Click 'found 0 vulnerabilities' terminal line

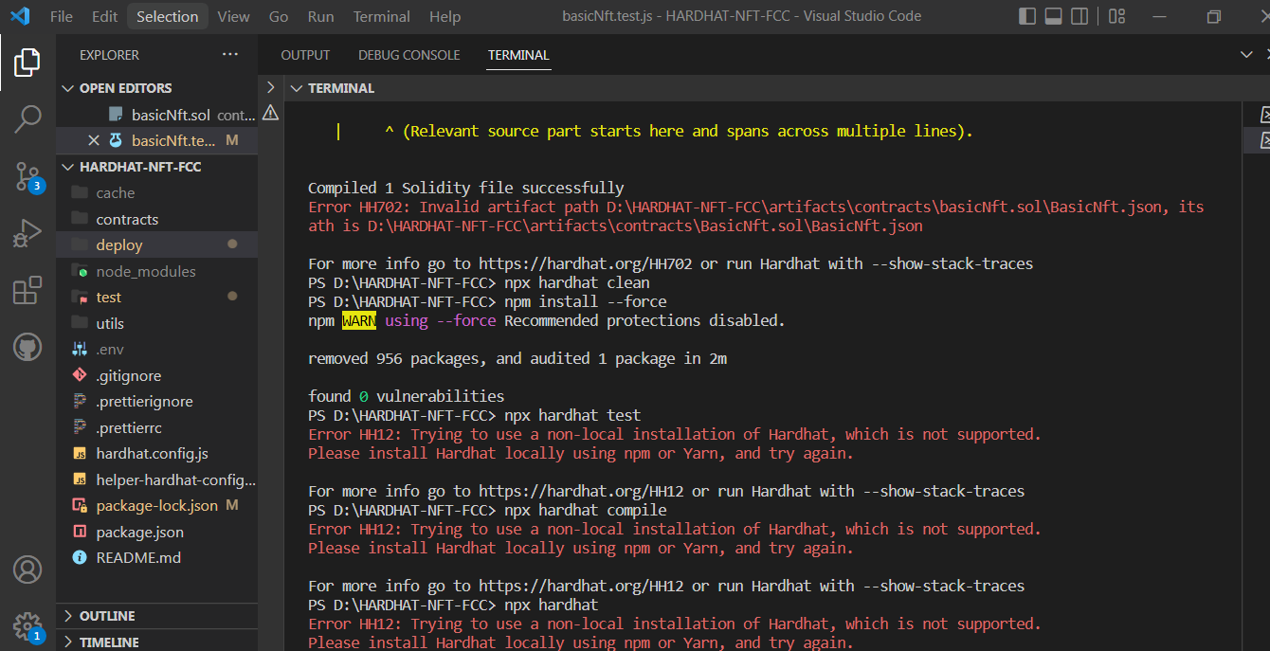coord(406,396)
